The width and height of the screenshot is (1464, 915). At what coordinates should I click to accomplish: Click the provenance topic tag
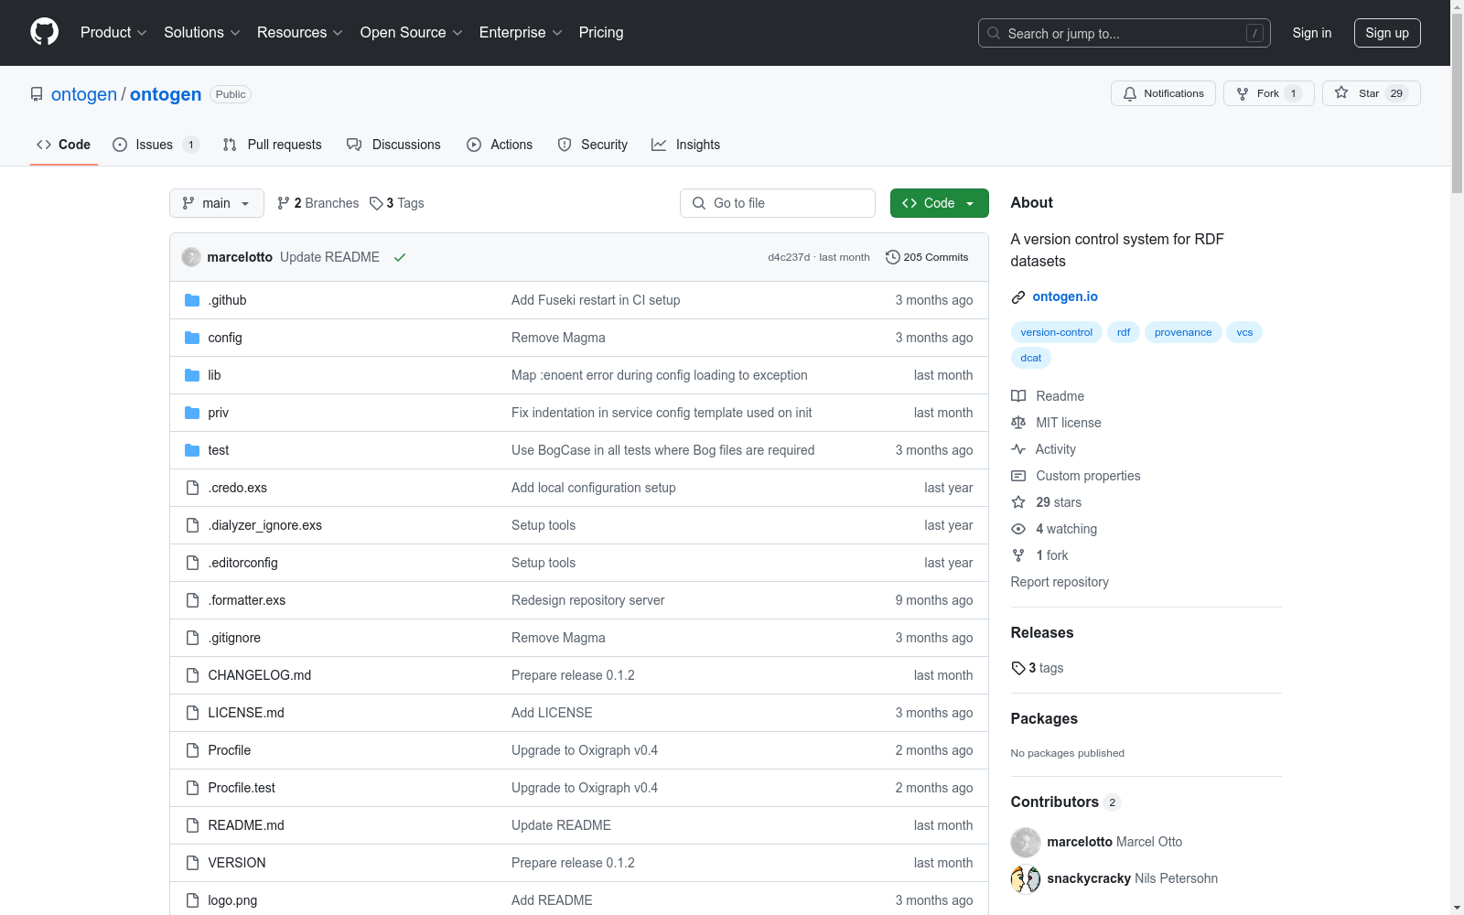coord(1183,332)
